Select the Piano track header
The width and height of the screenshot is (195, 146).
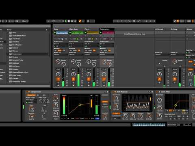coord(92,29)
